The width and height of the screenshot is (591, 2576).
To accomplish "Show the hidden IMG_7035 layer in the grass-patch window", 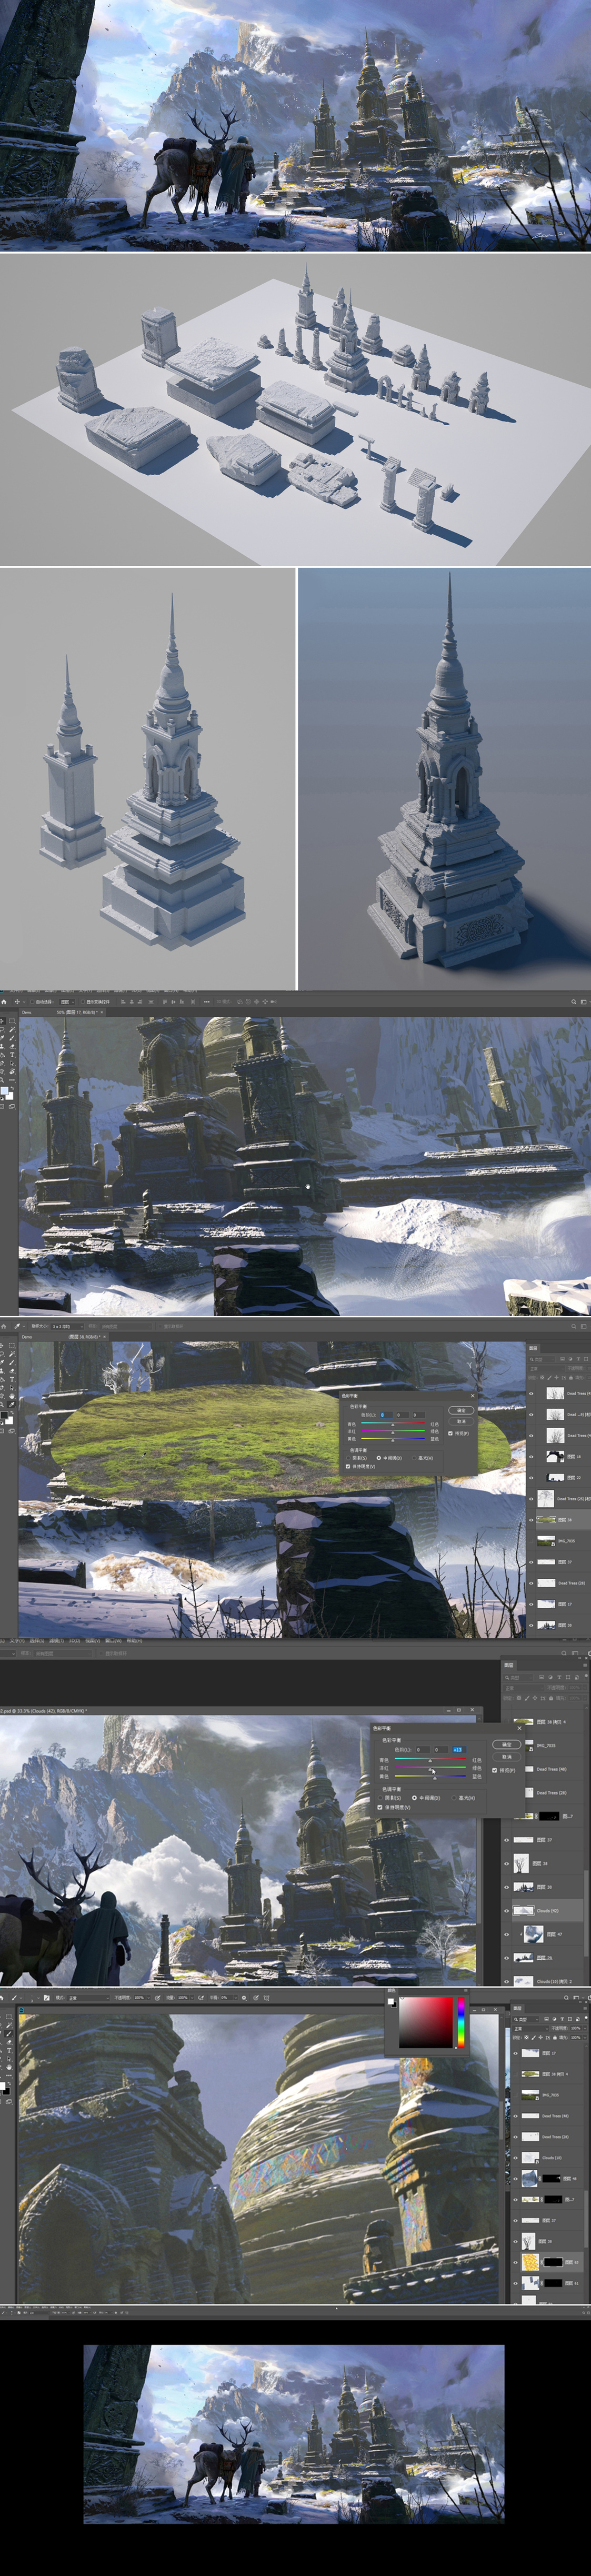I will (x=531, y=1540).
